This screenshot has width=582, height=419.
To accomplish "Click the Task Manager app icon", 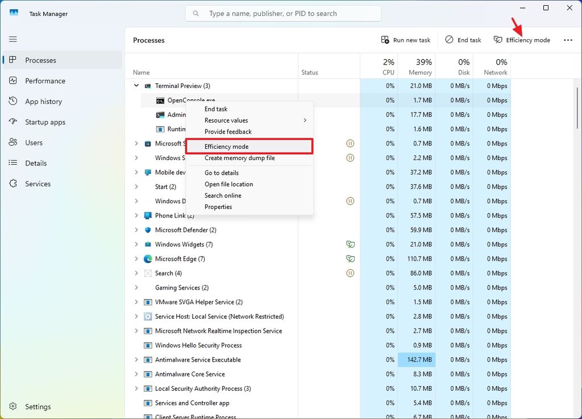I will pyautogui.click(x=14, y=13).
